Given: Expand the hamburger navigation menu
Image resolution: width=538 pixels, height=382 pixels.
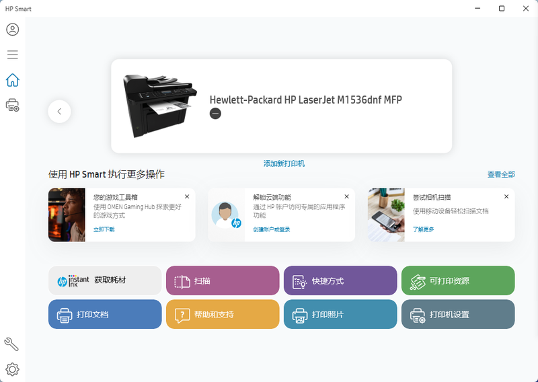Looking at the screenshot, I should [12, 54].
